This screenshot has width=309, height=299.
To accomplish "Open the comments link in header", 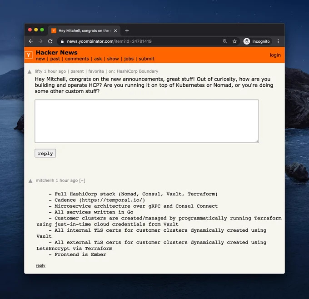I will [x=77, y=59].
